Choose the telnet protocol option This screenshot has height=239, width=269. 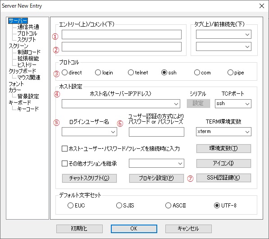[x=131, y=73]
